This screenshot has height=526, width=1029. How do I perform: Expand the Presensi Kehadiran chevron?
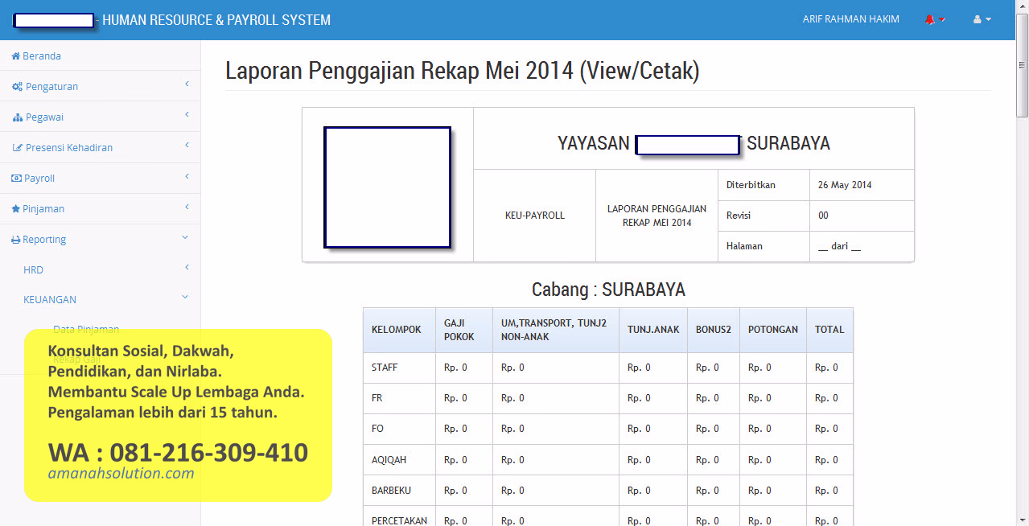coord(186,145)
